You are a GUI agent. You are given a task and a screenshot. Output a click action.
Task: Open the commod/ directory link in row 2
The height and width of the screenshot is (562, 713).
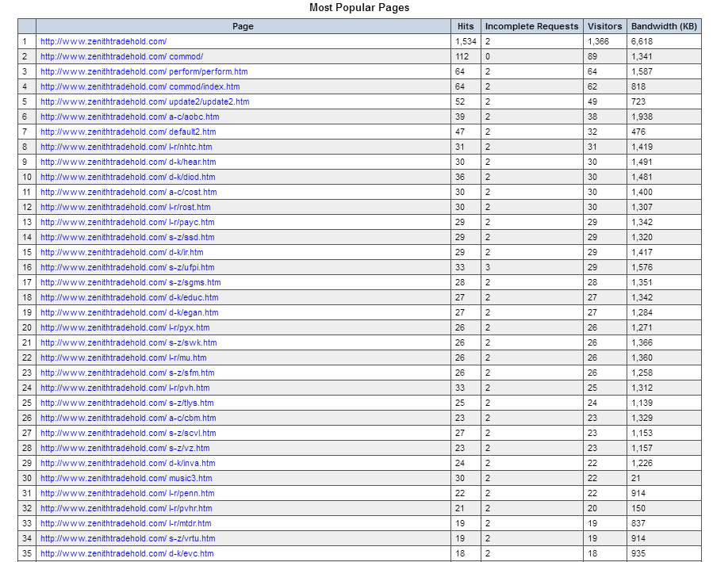122,56
